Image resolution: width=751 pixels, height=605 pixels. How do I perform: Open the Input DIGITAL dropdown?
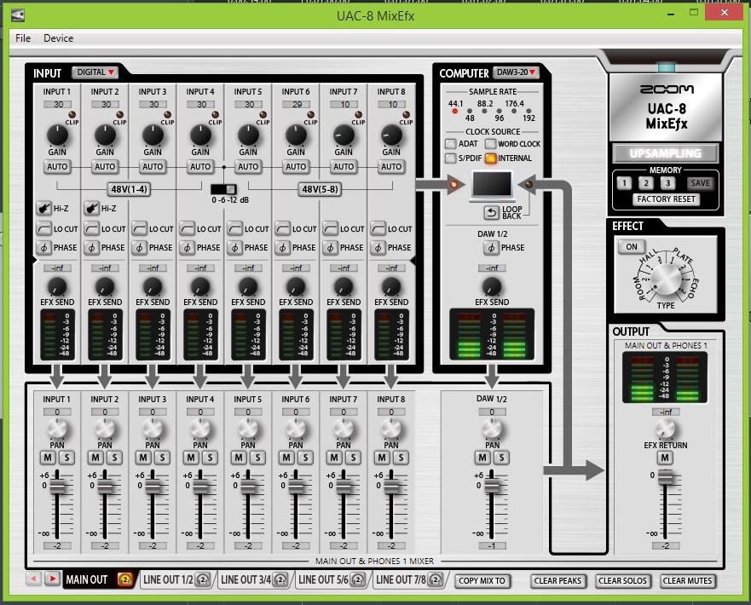point(95,72)
